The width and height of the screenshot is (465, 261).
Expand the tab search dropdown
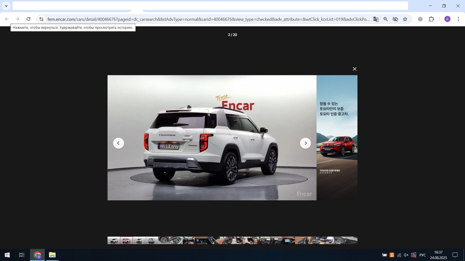tap(6, 6)
